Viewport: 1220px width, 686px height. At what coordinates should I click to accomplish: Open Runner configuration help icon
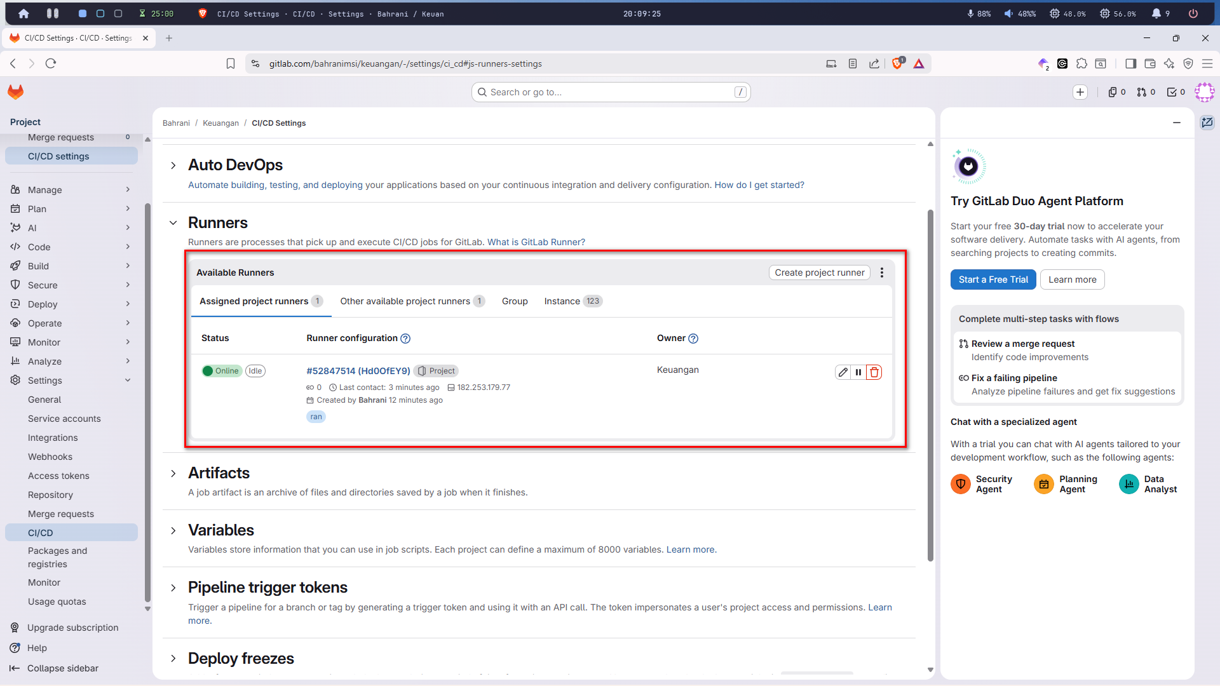click(405, 339)
